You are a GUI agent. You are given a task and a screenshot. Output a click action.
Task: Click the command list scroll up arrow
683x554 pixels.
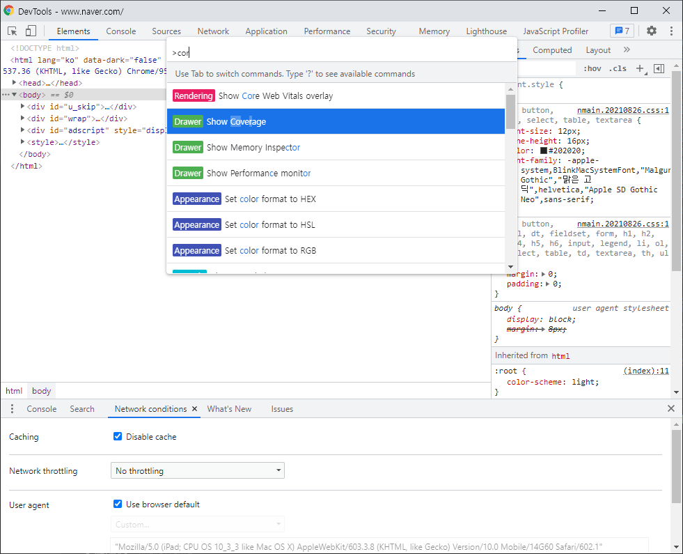point(510,89)
